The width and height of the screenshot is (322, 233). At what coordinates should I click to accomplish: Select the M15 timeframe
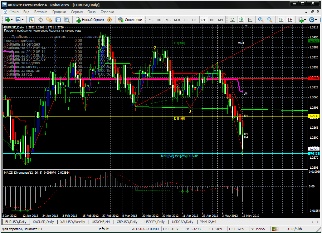[x=168, y=20]
